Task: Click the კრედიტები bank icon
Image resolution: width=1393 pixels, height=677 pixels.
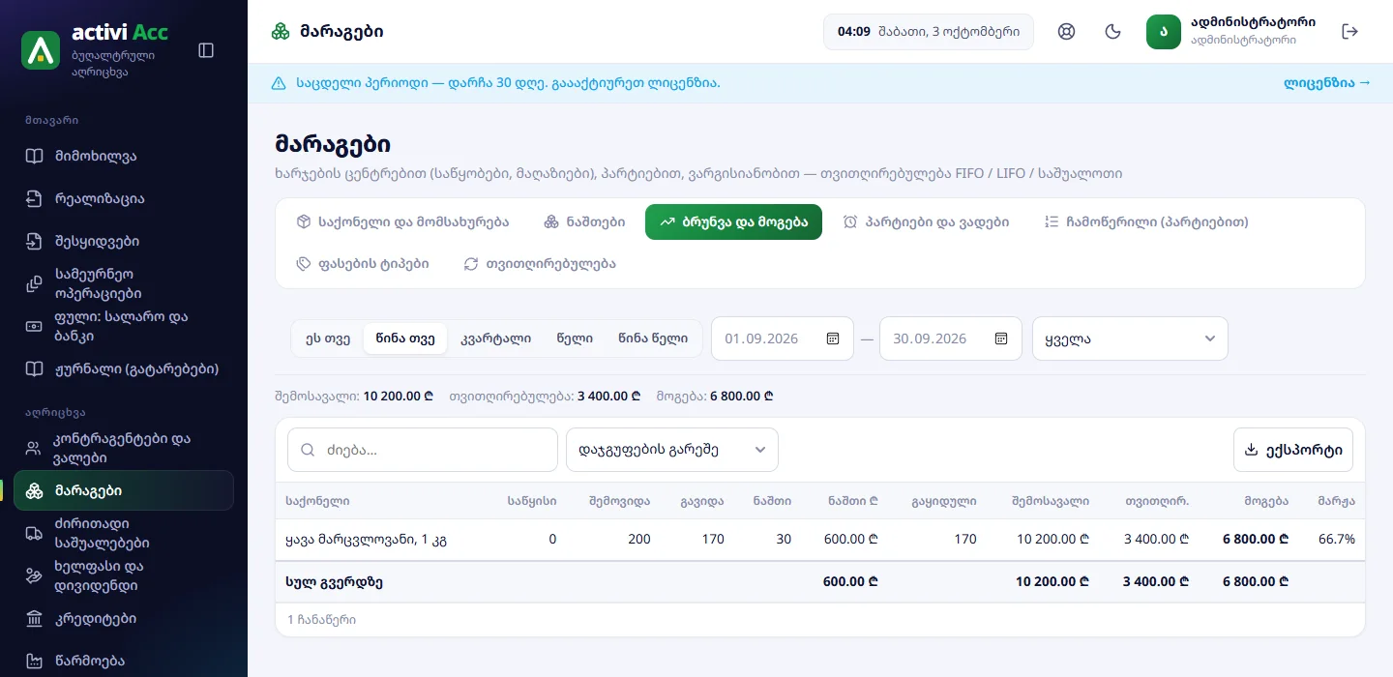Action: (x=34, y=618)
